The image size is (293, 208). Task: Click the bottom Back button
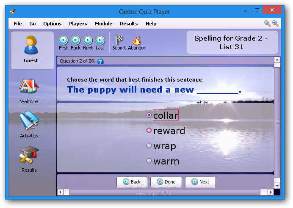(x=132, y=182)
